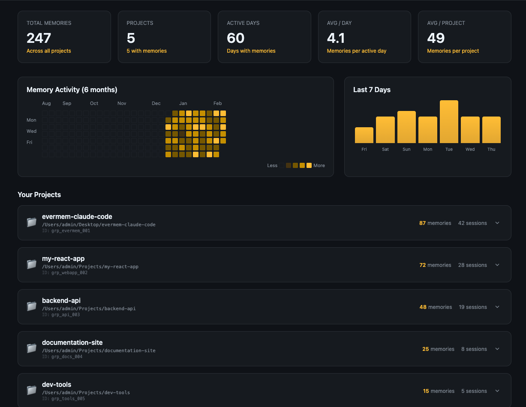Open the Total Memories stat card

pos(64,37)
